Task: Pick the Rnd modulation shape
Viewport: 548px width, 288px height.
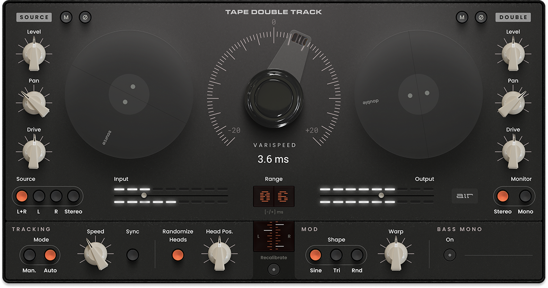Action: pyautogui.click(x=357, y=256)
